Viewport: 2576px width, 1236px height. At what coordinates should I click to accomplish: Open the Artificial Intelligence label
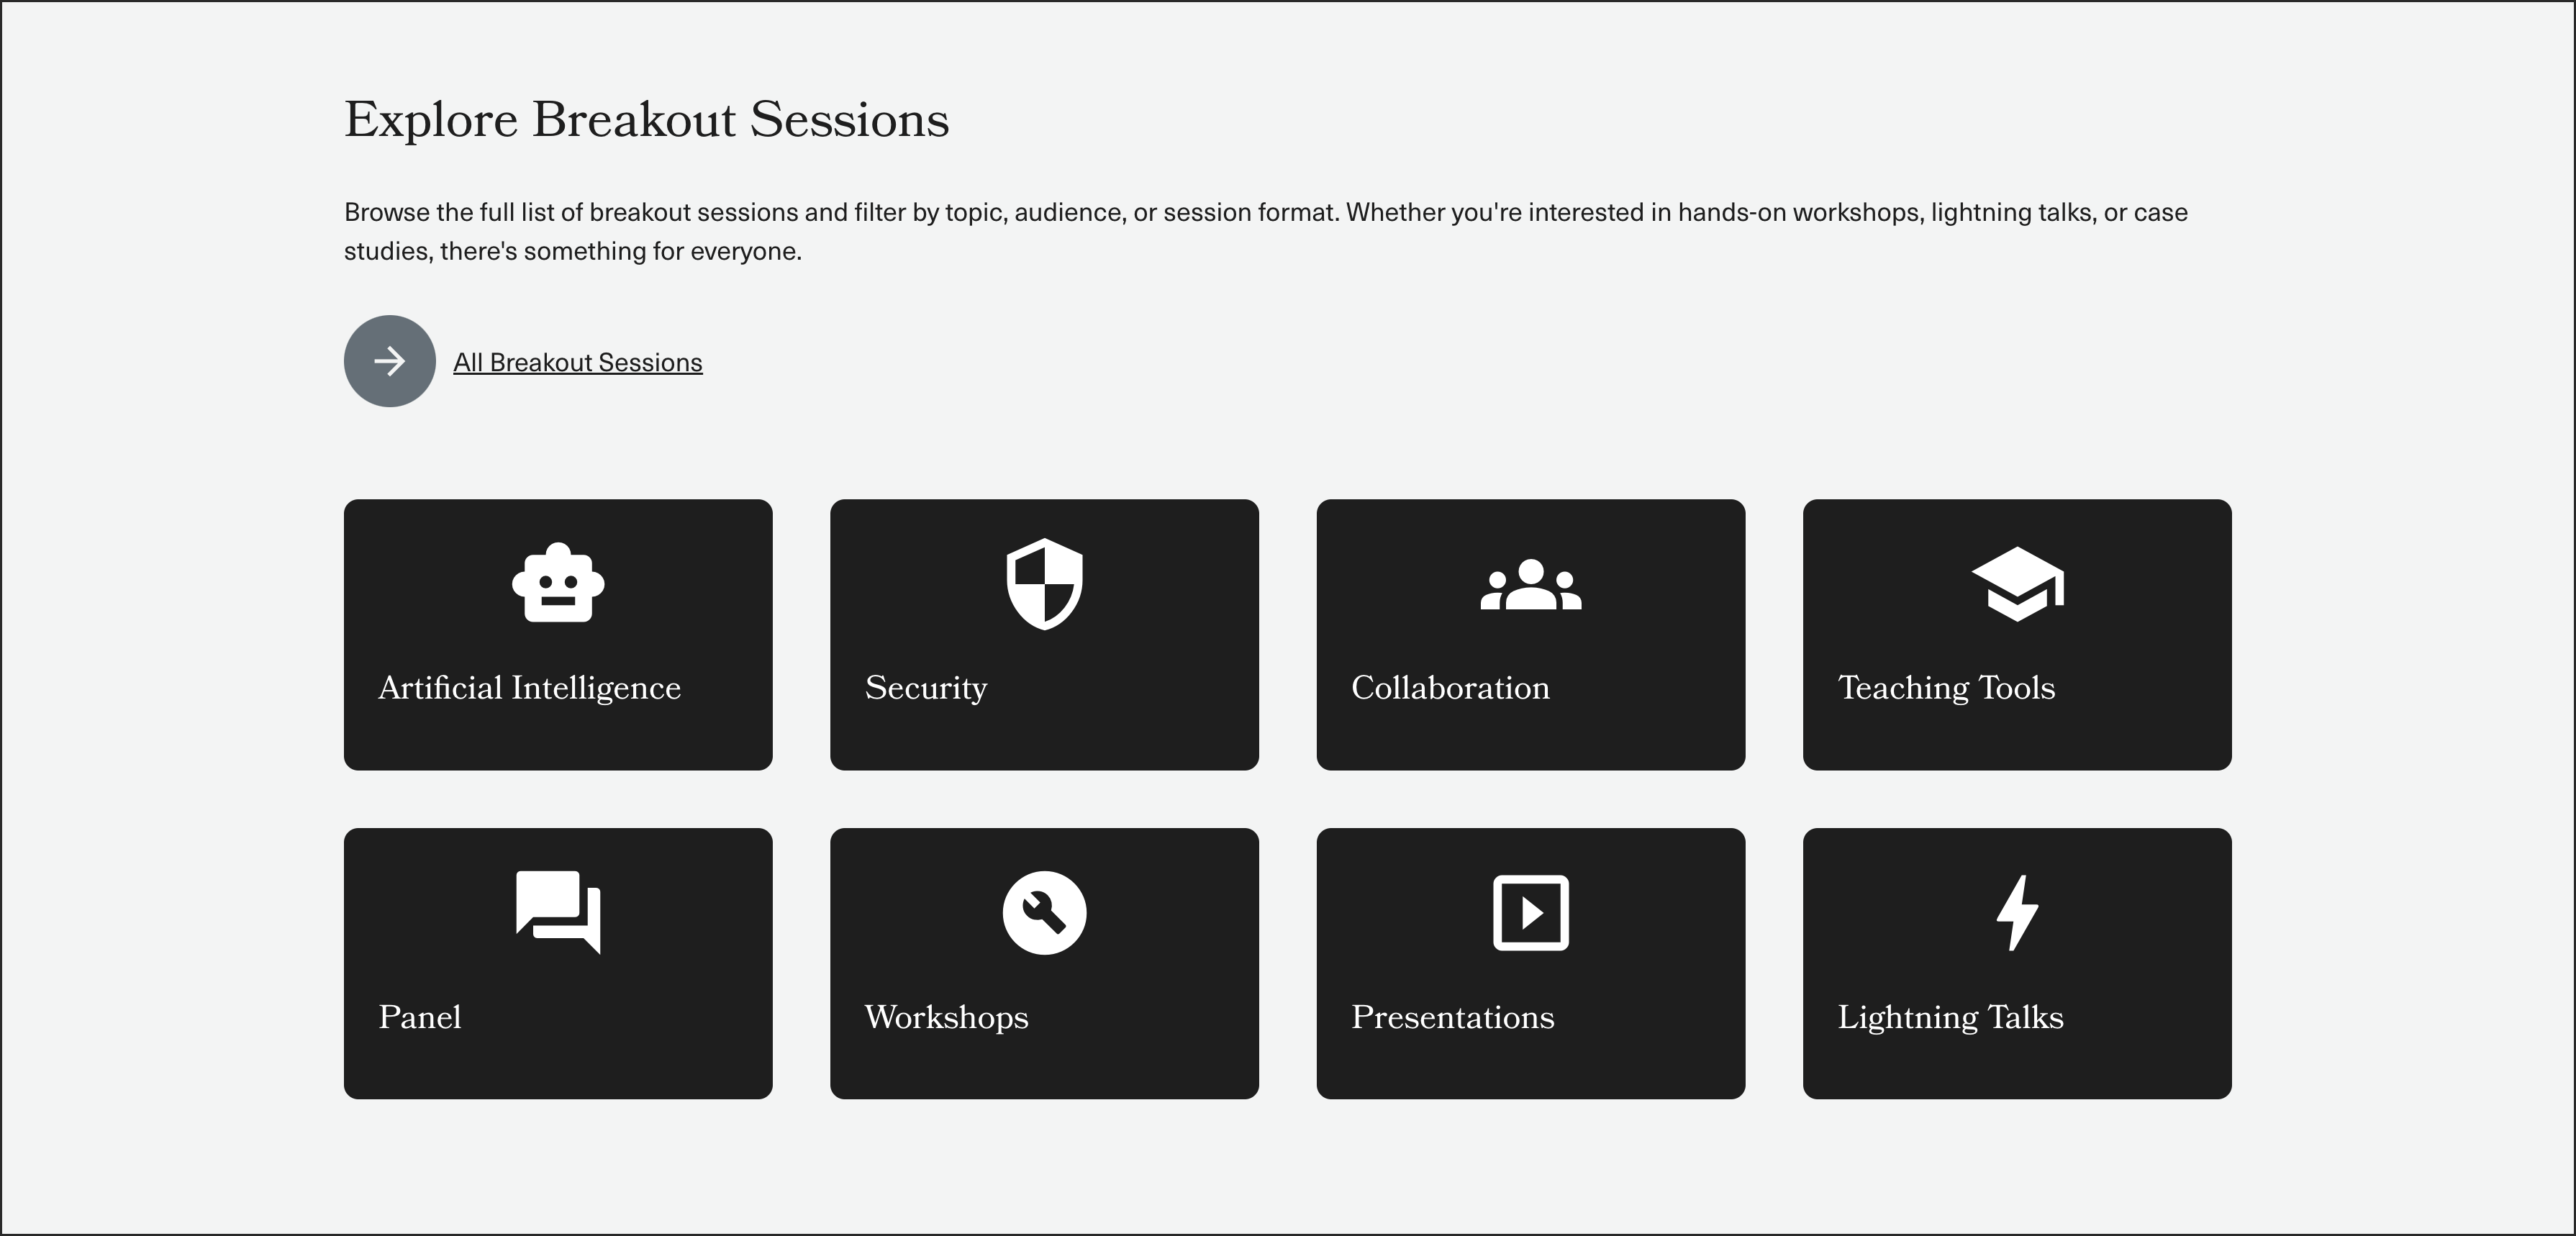pos(529,687)
